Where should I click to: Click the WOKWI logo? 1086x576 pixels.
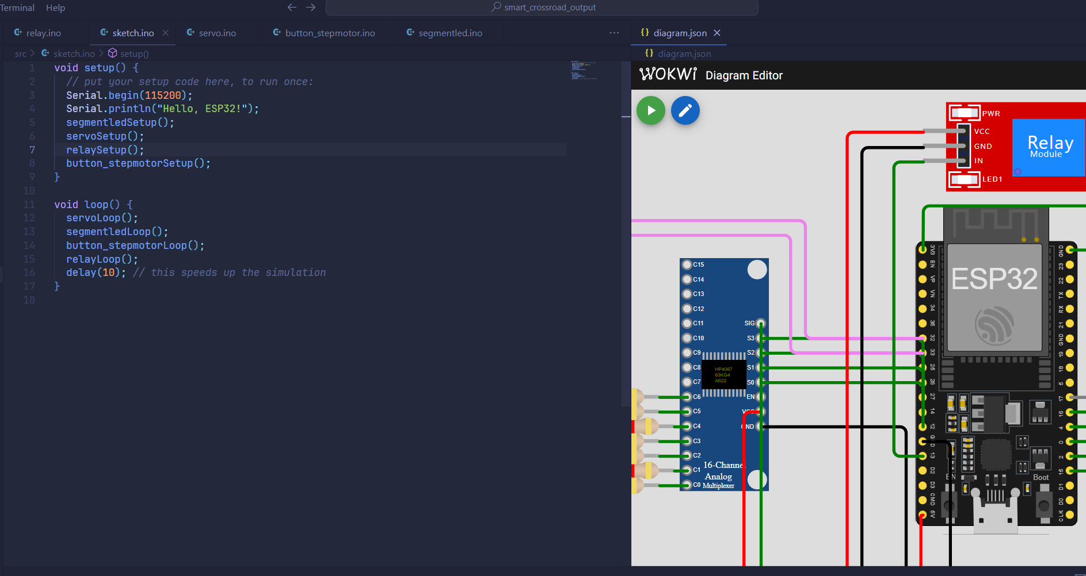click(668, 75)
